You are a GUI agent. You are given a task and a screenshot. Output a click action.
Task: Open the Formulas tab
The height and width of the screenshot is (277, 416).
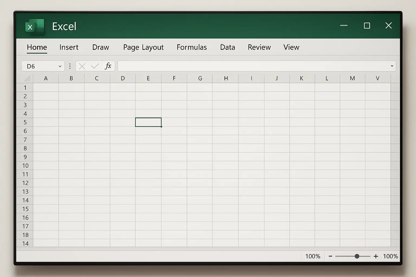(191, 47)
